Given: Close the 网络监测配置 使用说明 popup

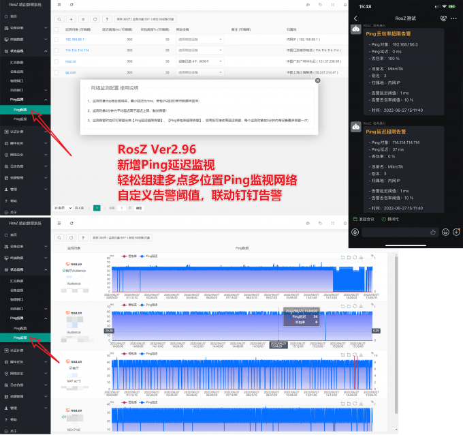Looking at the screenshot, I should 318,80.
